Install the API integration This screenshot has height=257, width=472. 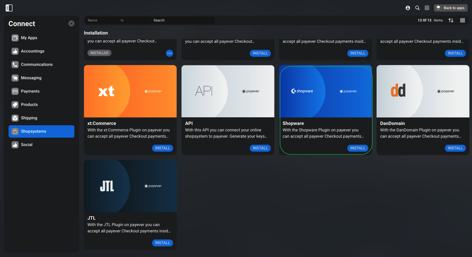pos(260,148)
